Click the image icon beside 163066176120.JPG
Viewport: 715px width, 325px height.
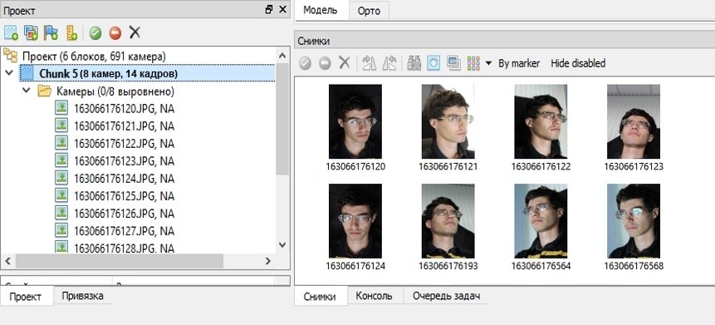click(61, 108)
